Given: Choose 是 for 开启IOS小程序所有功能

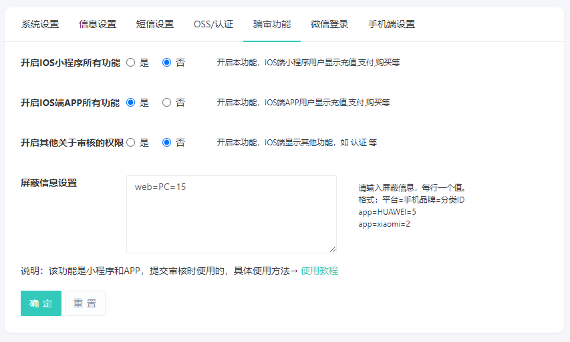Looking at the screenshot, I should click(x=131, y=63).
